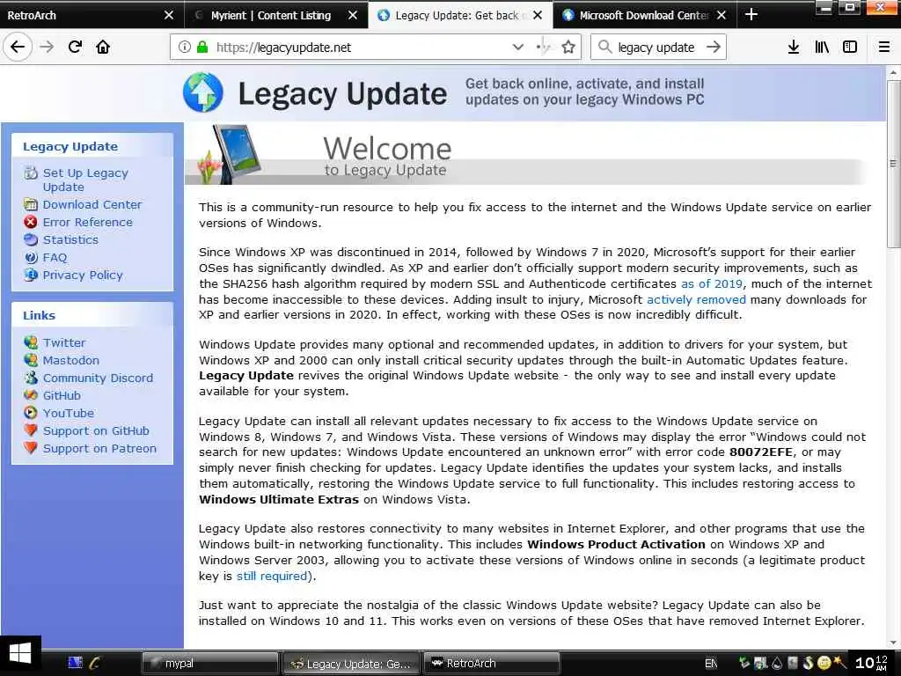Screen dimensions: 901x676
Task: Open the FAQ link
Action: coord(55,258)
